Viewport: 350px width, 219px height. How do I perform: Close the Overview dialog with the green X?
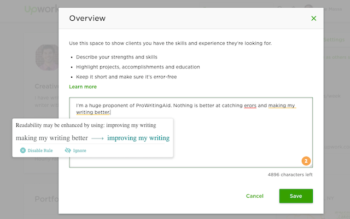[x=313, y=18]
